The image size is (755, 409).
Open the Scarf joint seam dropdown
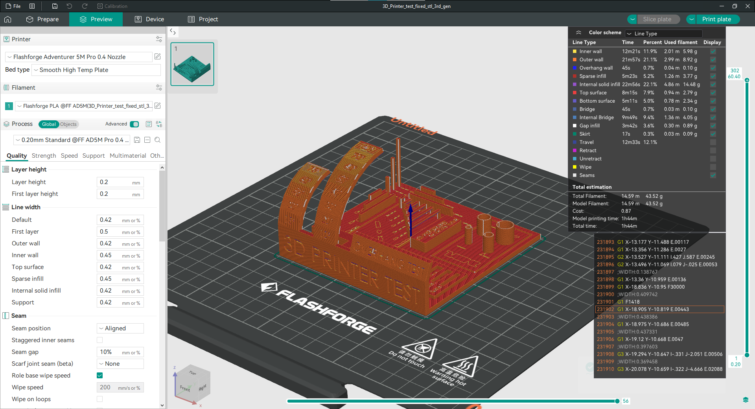[x=120, y=364]
